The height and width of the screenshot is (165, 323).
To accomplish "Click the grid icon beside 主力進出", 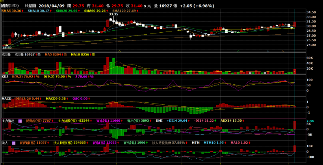I will tap(20, 121).
